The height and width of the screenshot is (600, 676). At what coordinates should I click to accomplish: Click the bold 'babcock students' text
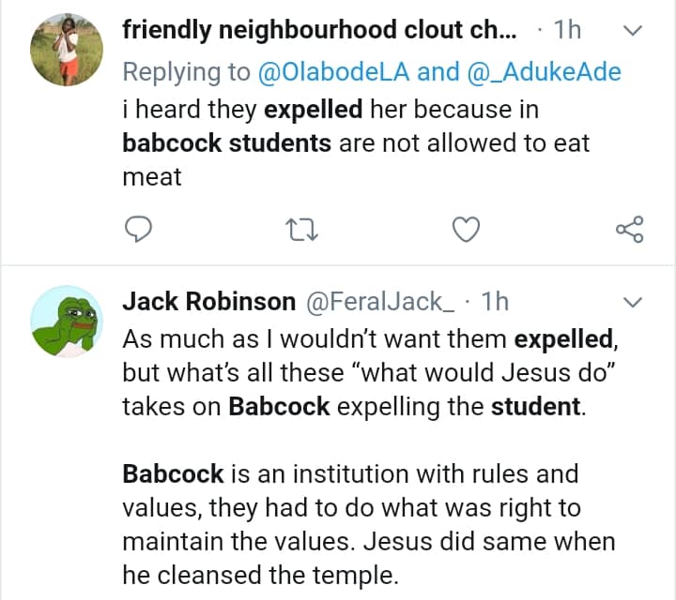(x=227, y=143)
